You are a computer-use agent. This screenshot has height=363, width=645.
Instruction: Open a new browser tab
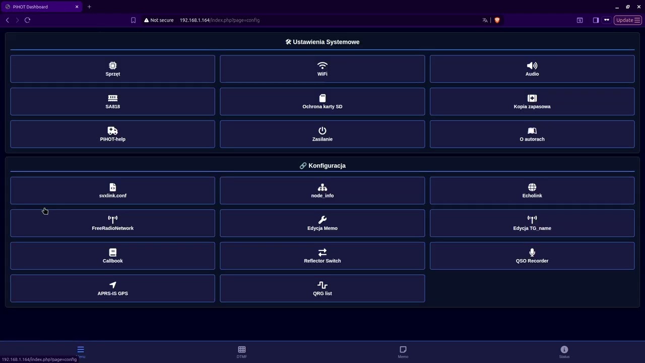pyautogui.click(x=89, y=7)
